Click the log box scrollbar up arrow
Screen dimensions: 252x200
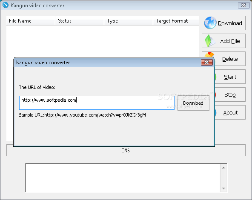point(223,168)
